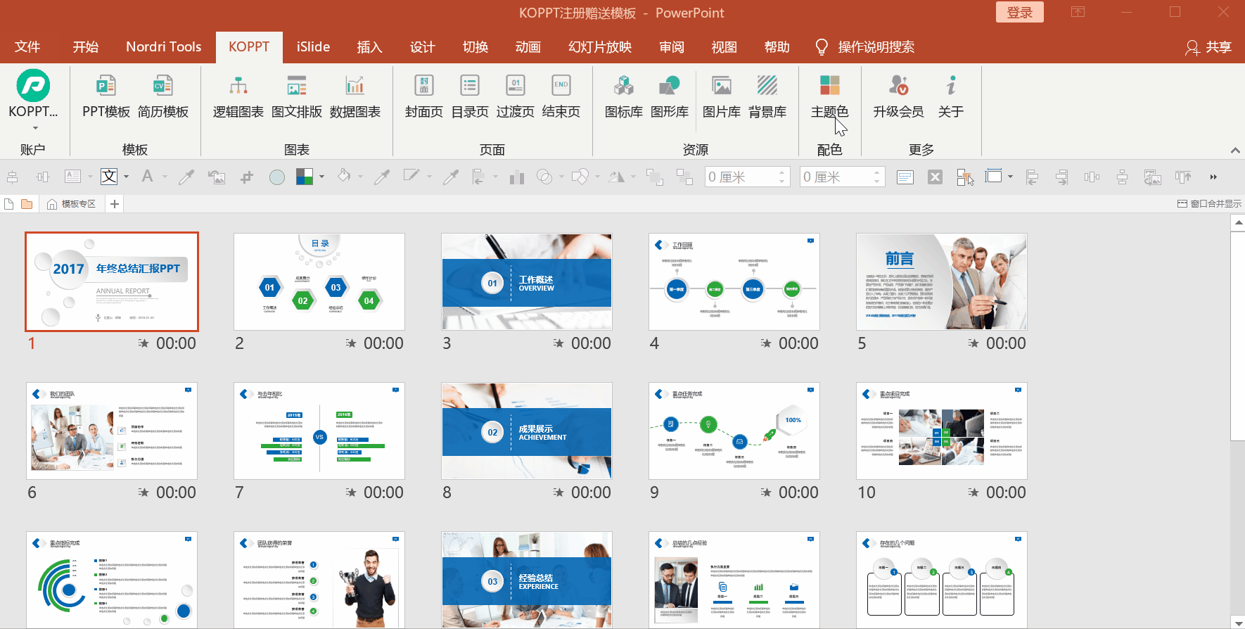Select slide 5 前言 thumbnail
1245x629 pixels.
942,281
